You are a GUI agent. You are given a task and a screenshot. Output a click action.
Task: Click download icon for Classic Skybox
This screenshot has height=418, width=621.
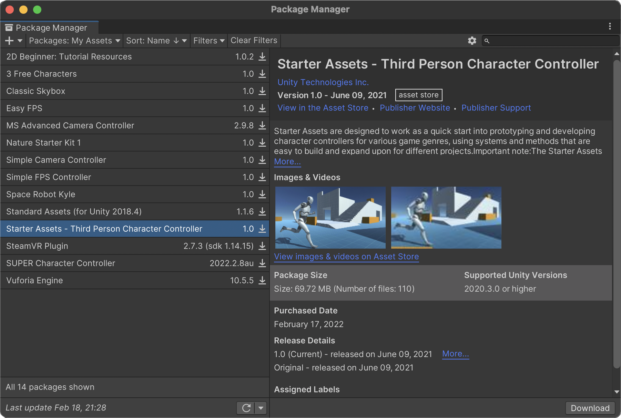click(262, 91)
